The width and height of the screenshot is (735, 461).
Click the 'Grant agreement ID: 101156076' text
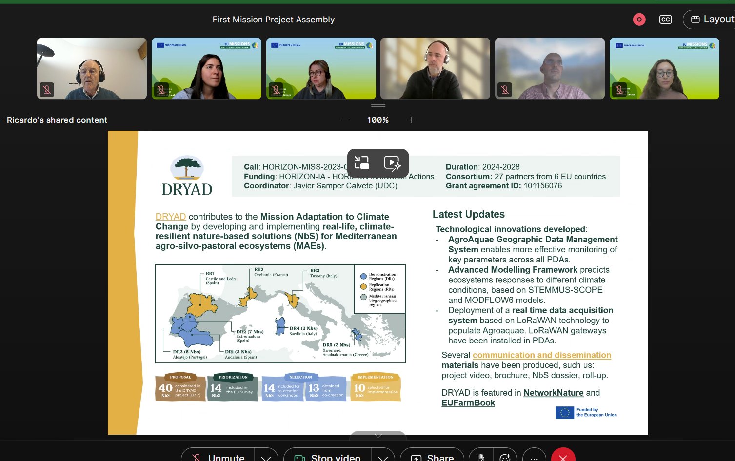pyautogui.click(x=504, y=186)
